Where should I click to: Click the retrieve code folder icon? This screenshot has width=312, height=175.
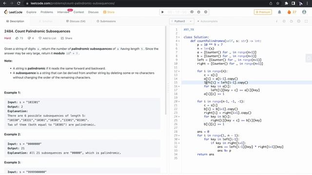(x=292, y=21)
